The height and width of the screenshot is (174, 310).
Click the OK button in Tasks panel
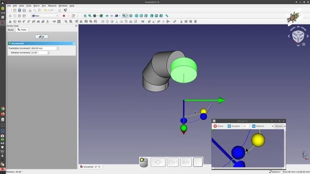tap(42, 37)
